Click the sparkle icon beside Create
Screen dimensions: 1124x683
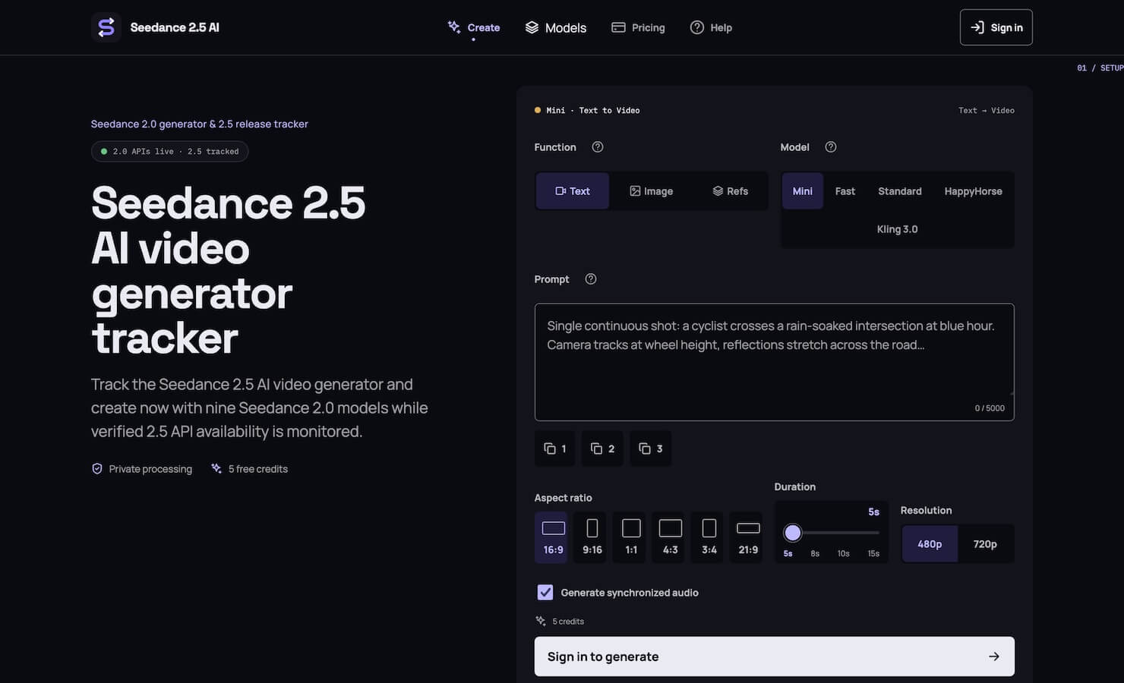[x=454, y=27]
